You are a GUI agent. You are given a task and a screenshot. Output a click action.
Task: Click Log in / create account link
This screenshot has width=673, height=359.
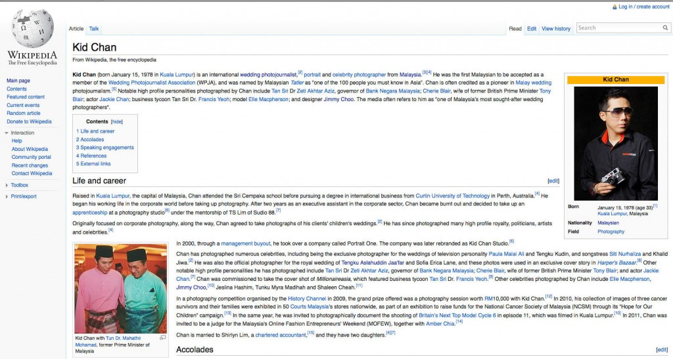pos(644,7)
